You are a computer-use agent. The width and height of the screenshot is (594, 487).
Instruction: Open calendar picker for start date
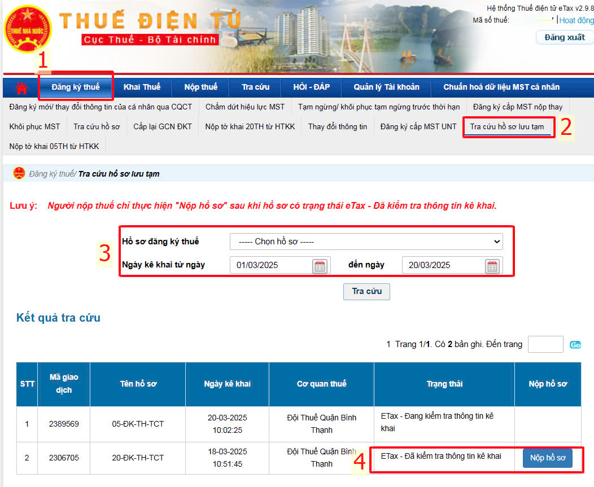[320, 266]
